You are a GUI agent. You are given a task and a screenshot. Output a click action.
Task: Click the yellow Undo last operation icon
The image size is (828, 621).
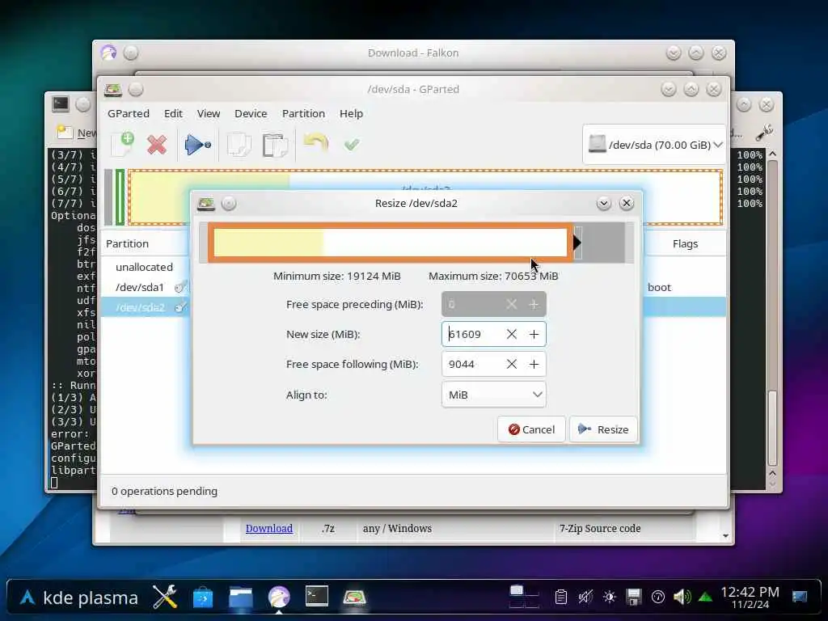coord(316,143)
